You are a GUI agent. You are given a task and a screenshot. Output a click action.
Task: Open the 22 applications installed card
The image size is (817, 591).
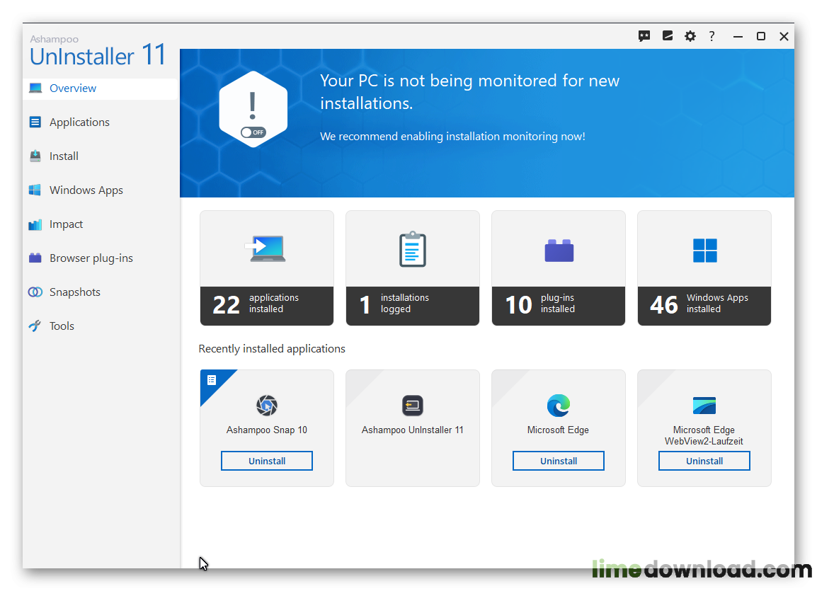point(266,268)
